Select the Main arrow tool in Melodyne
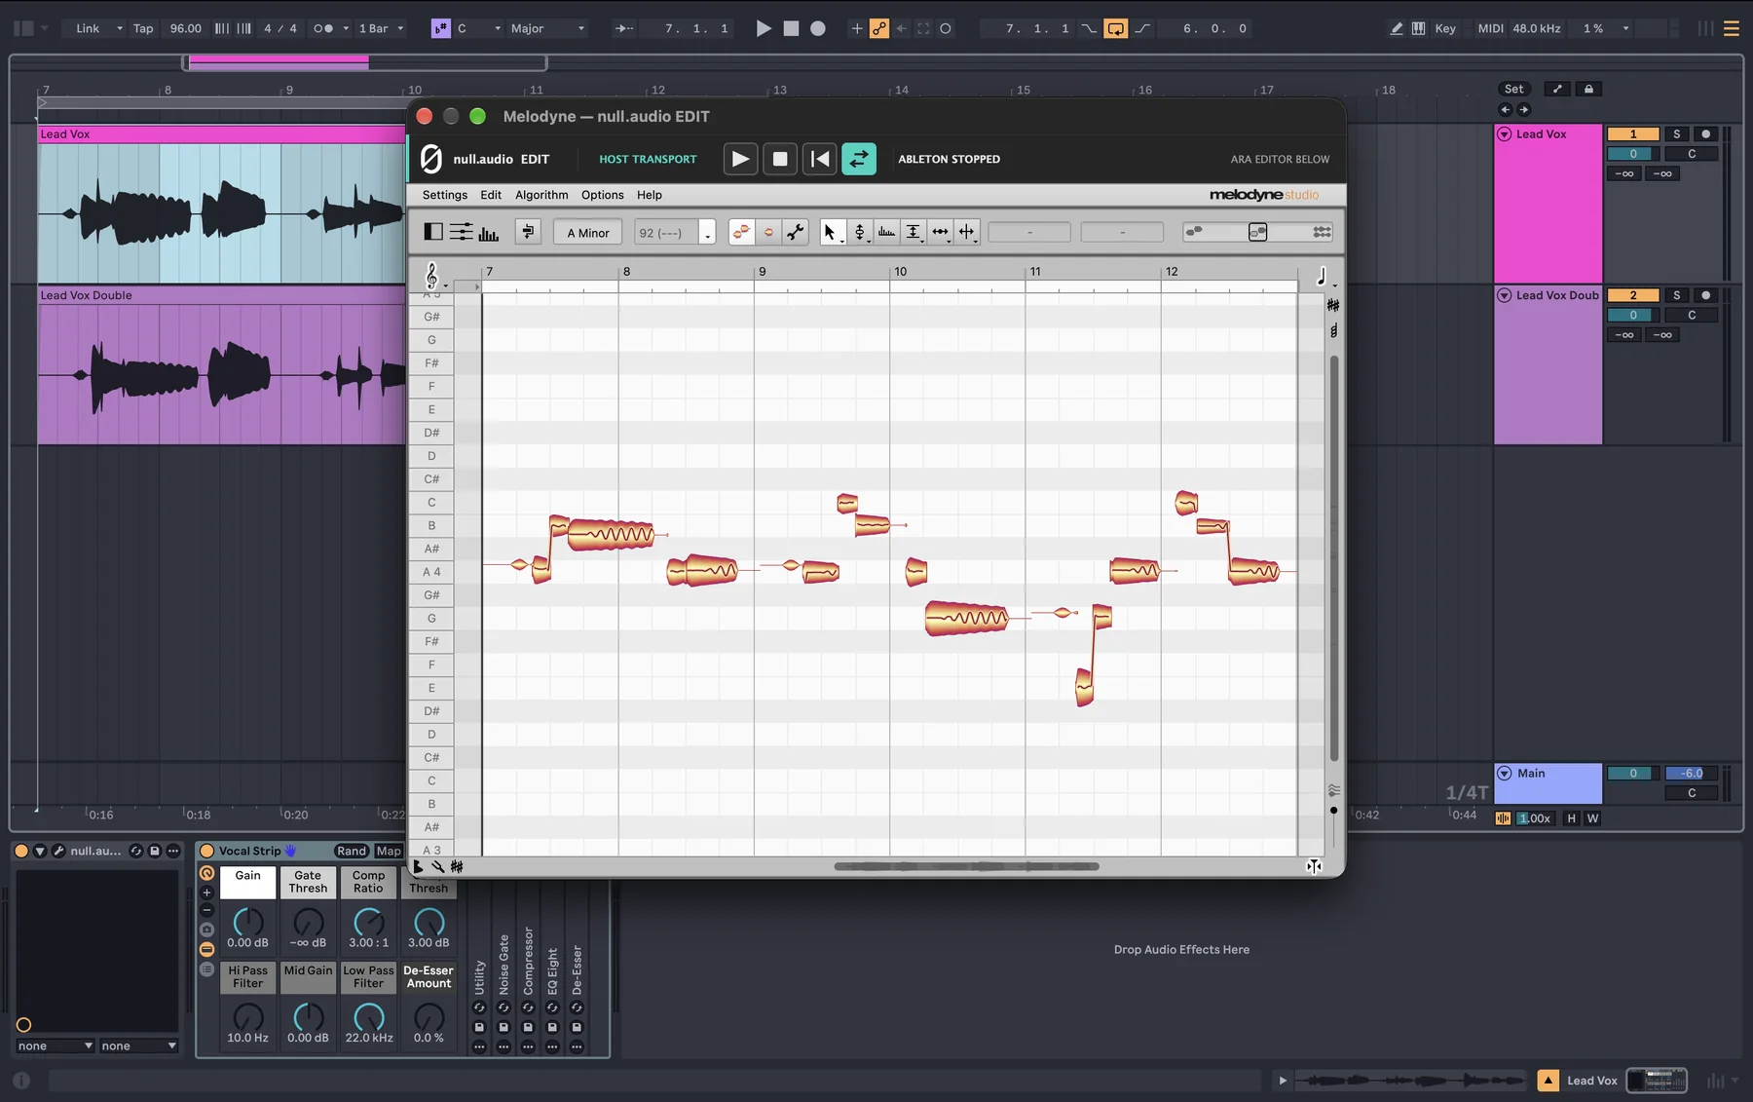Image resolution: width=1753 pixels, height=1102 pixels. (x=830, y=232)
